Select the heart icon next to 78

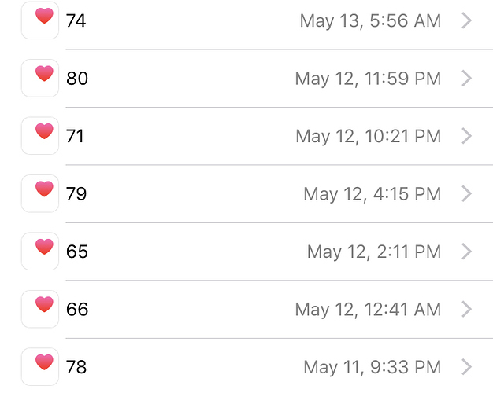tap(40, 367)
